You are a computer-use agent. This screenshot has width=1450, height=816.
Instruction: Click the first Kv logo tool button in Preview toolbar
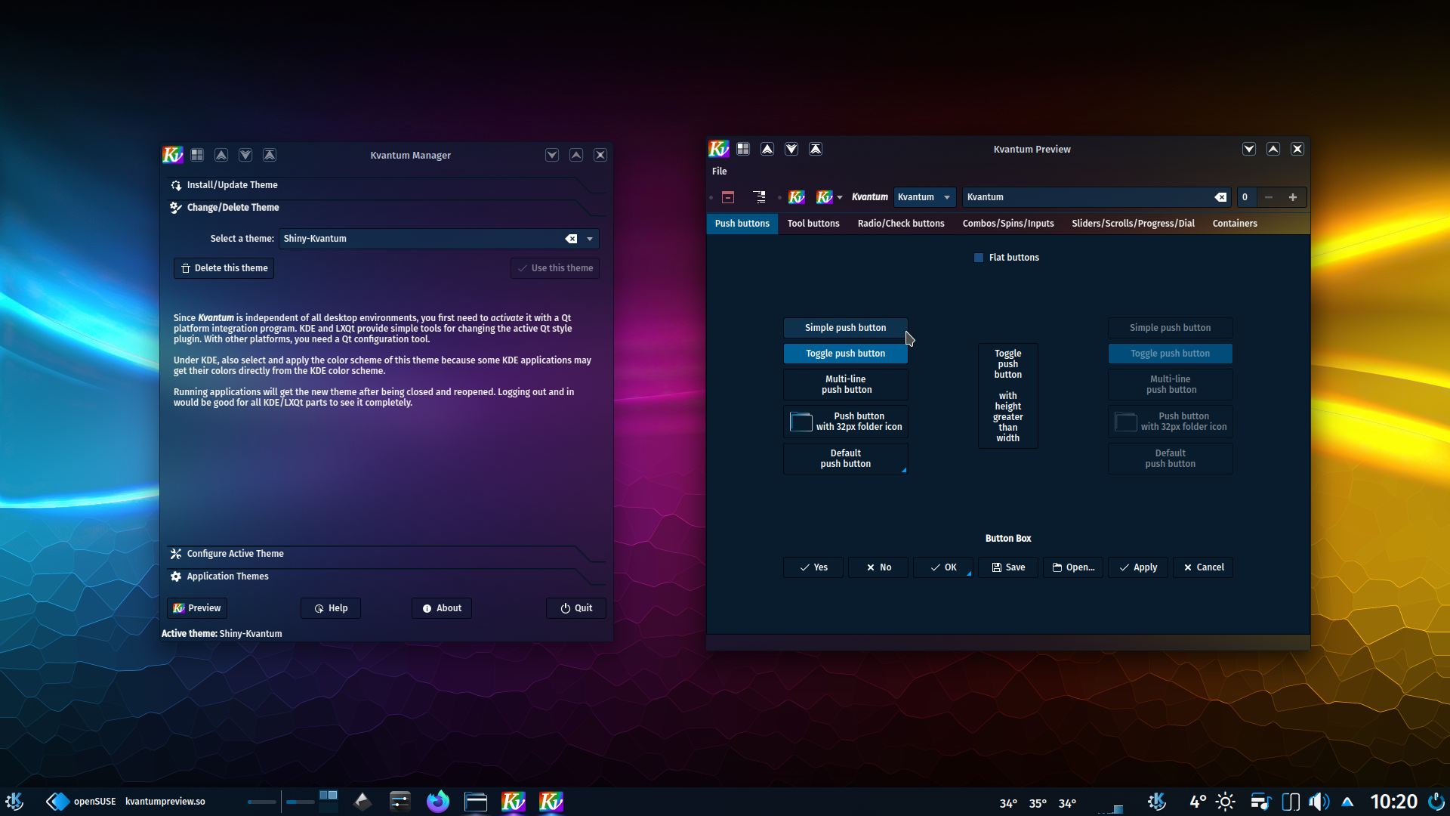tap(797, 197)
